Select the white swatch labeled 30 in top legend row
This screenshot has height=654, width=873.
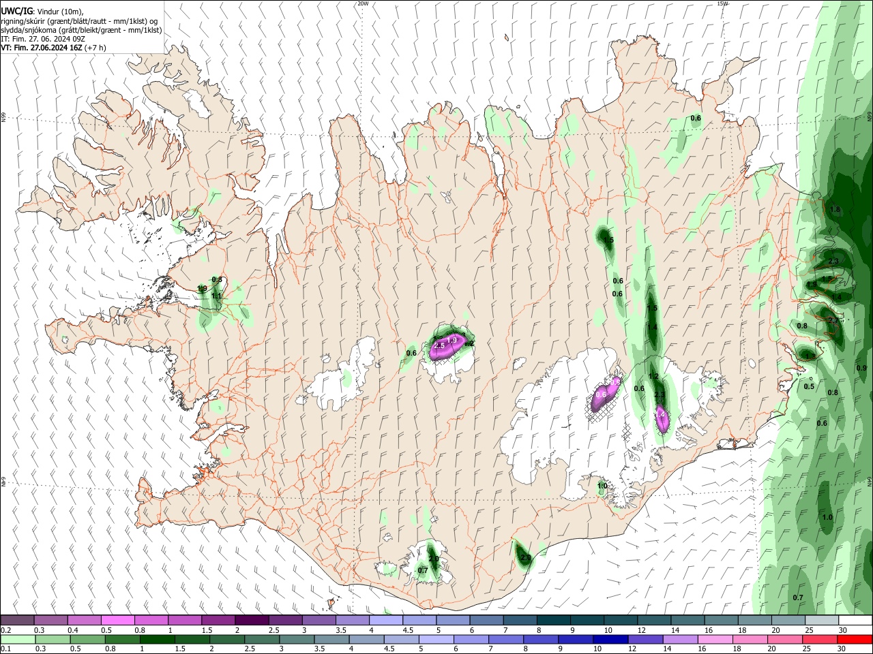click(854, 620)
